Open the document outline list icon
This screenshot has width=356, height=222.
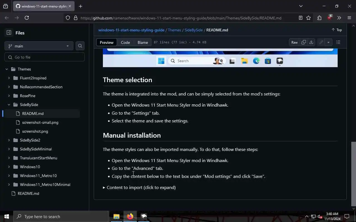pos(338,42)
